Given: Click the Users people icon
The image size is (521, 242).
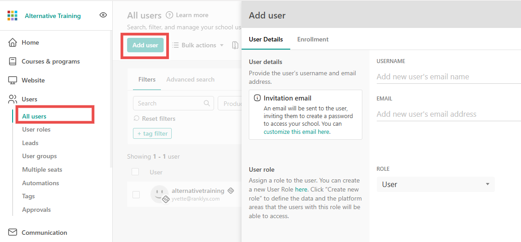Looking at the screenshot, I should pos(13,99).
